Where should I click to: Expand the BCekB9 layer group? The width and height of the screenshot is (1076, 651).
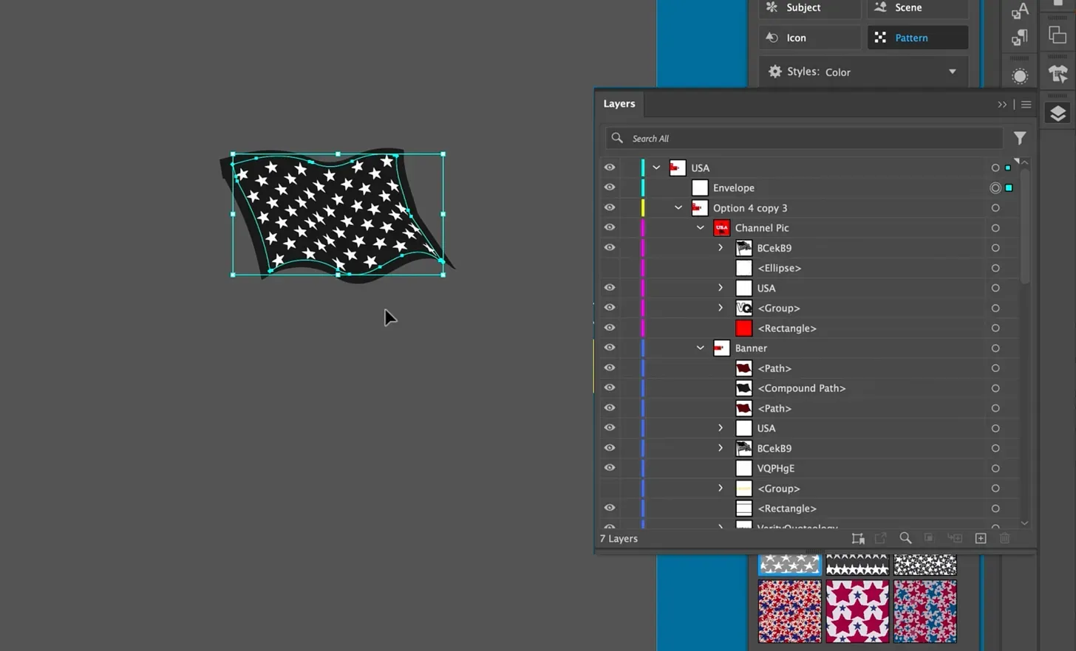click(721, 247)
